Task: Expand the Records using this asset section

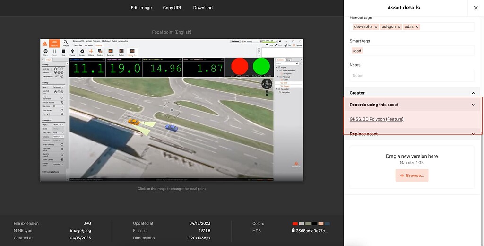Action: (473, 105)
